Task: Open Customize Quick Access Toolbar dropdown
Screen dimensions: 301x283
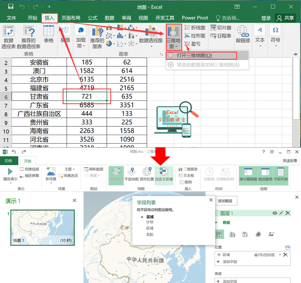Action: pyautogui.click(x=49, y=7)
